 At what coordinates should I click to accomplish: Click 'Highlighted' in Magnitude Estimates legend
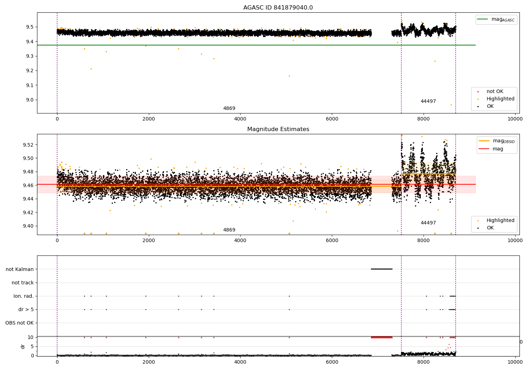(x=500, y=221)
